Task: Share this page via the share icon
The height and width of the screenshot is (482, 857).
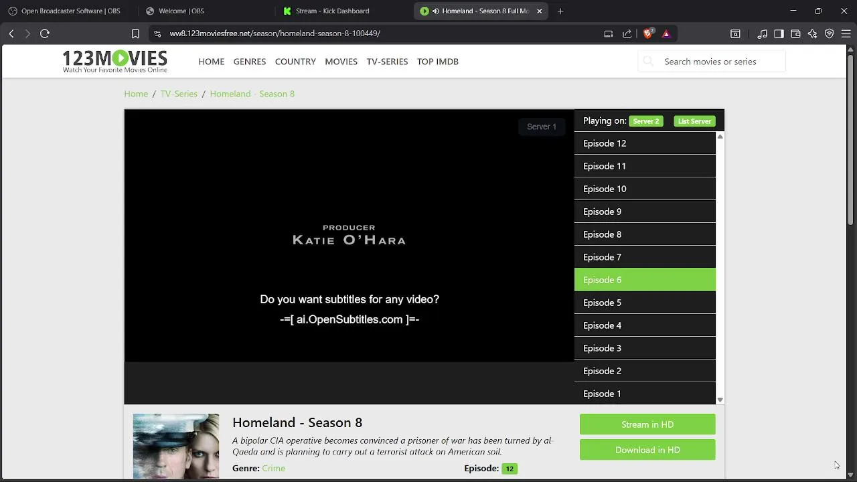Action: point(627,33)
